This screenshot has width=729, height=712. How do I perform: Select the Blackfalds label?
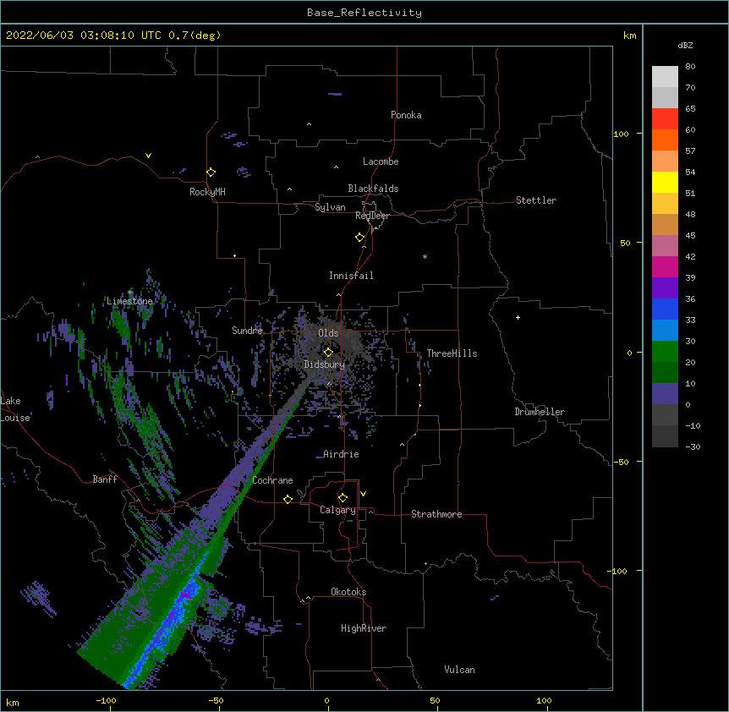tap(373, 189)
